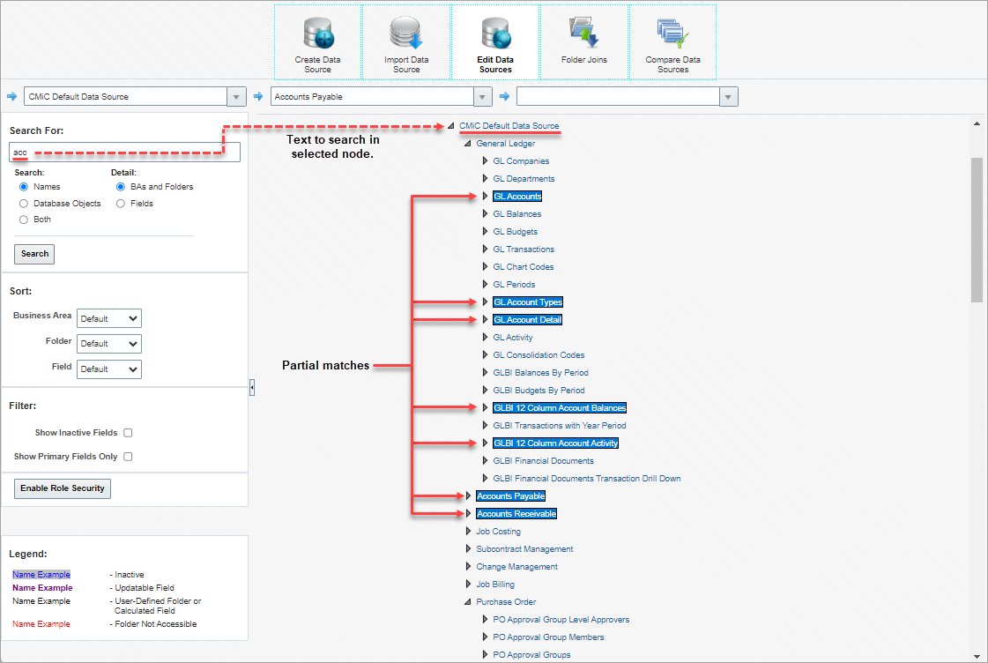Viewport: 988px width, 663px height.
Task: Open the Folder sort dropdown
Action: pyautogui.click(x=109, y=344)
